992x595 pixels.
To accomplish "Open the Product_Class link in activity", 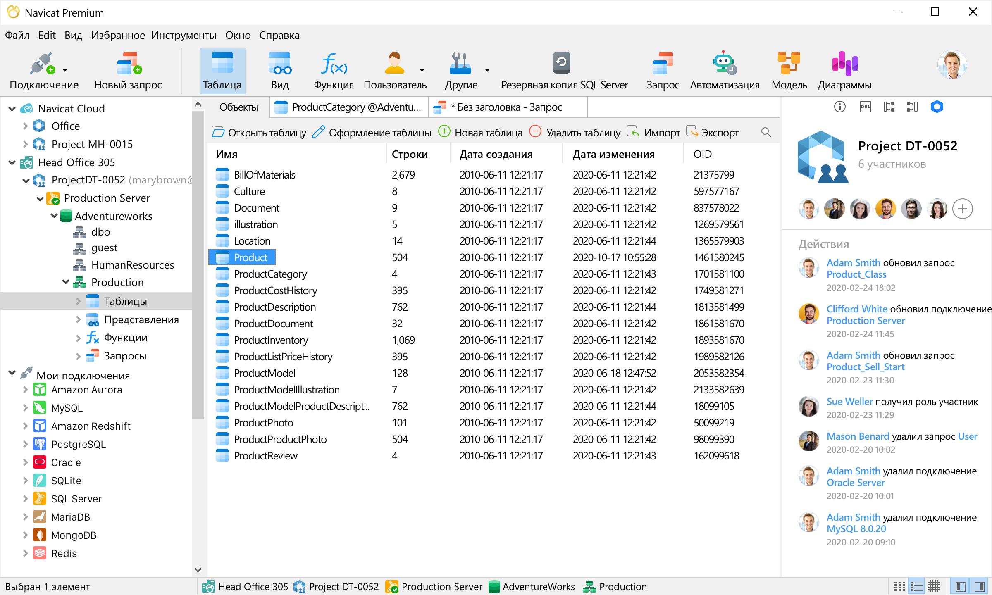I will 856,274.
